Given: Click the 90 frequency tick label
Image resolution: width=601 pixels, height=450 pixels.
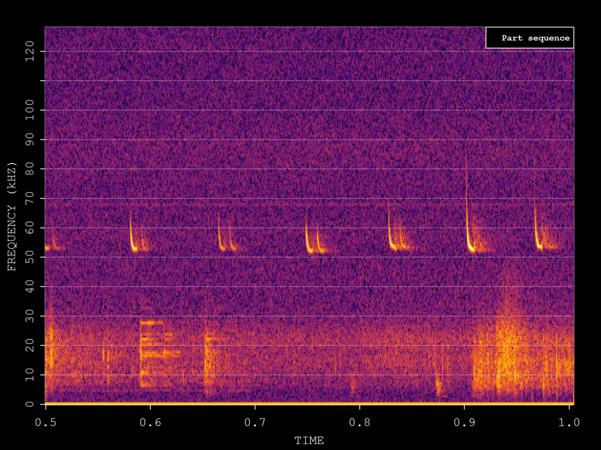Looking at the screenshot, I should point(30,139).
